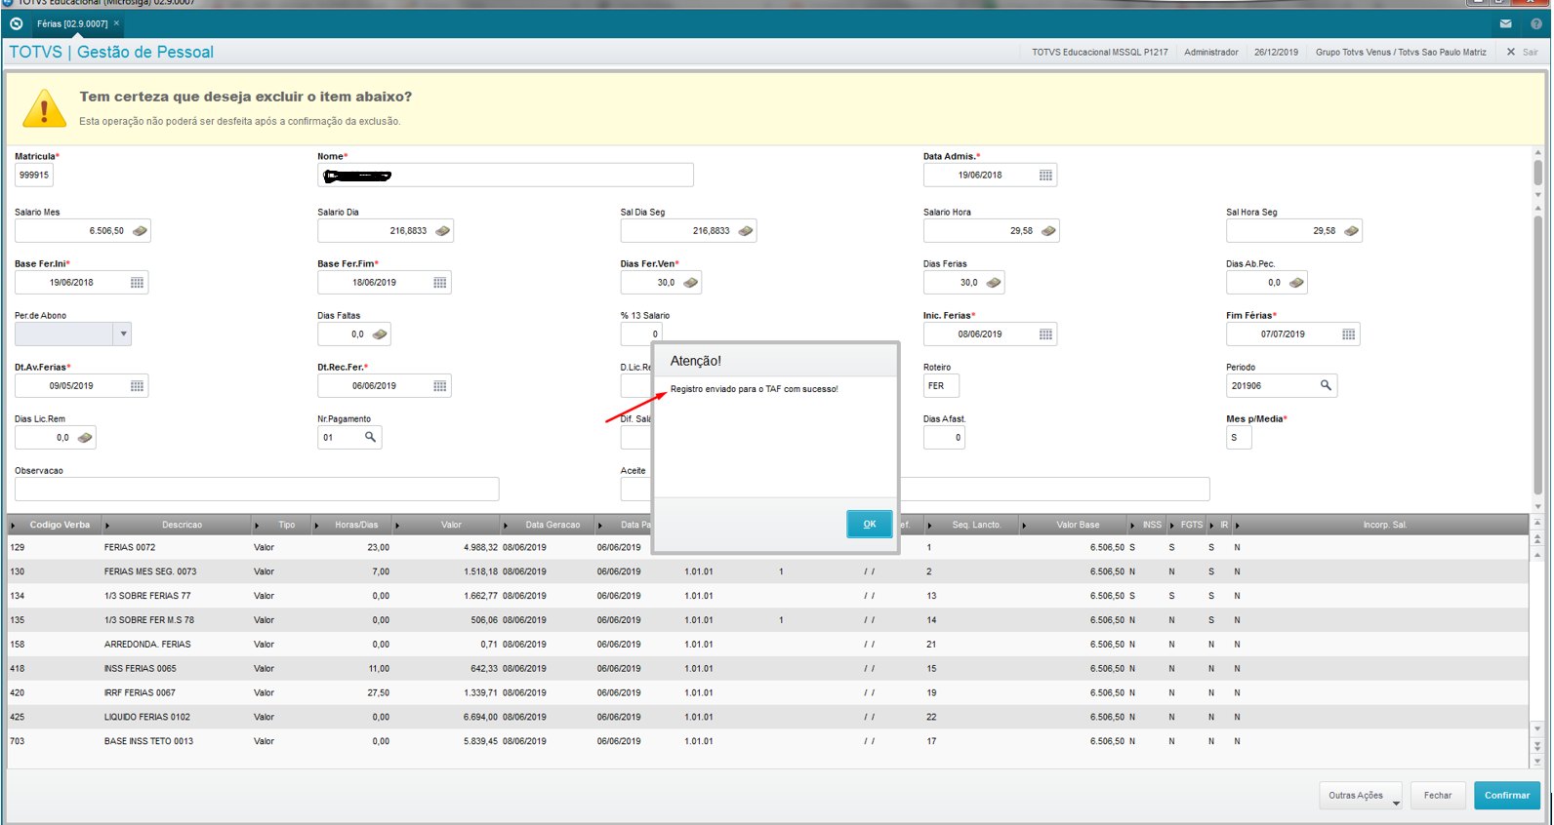Image resolution: width=1554 pixels, height=825 pixels.
Task: Click the Nr.Pagamento search magnifier icon
Action: click(370, 437)
